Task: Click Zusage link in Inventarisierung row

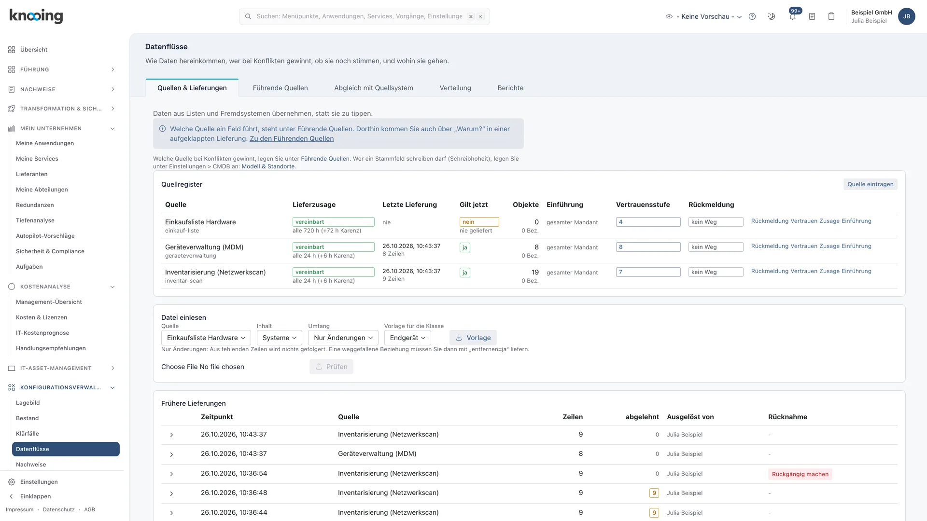Action: pyautogui.click(x=829, y=271)
